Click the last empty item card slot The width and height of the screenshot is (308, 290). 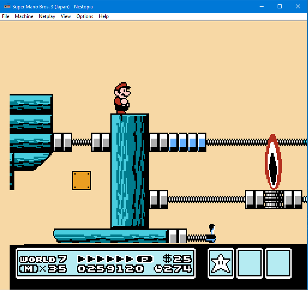(278, 263)
